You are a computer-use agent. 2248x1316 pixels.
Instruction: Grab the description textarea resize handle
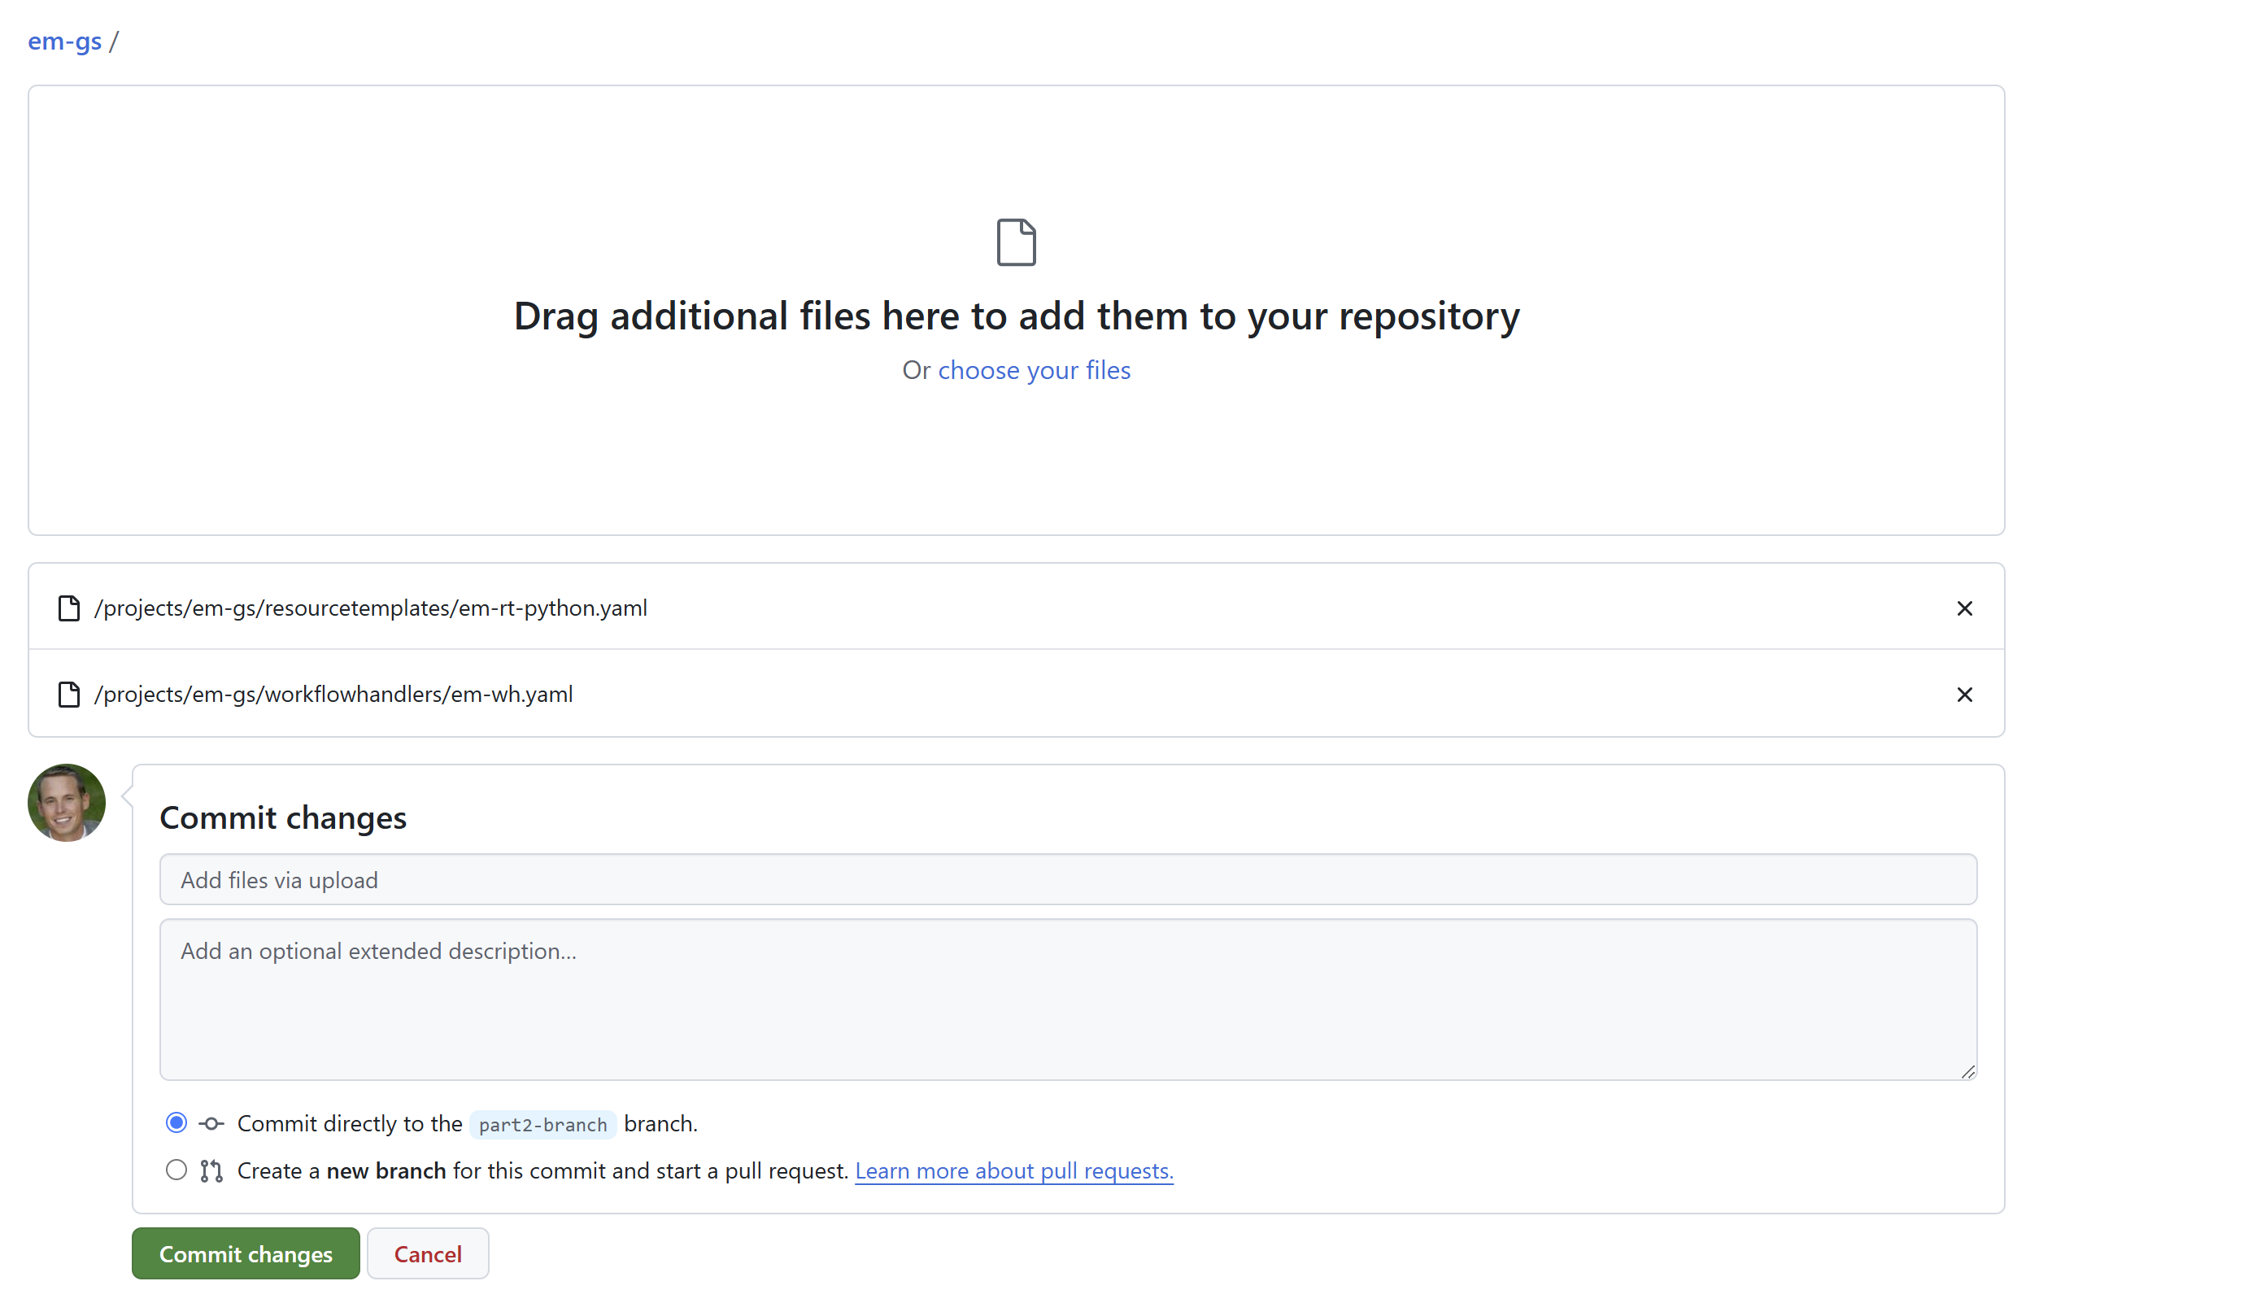pos(1967,1071)
